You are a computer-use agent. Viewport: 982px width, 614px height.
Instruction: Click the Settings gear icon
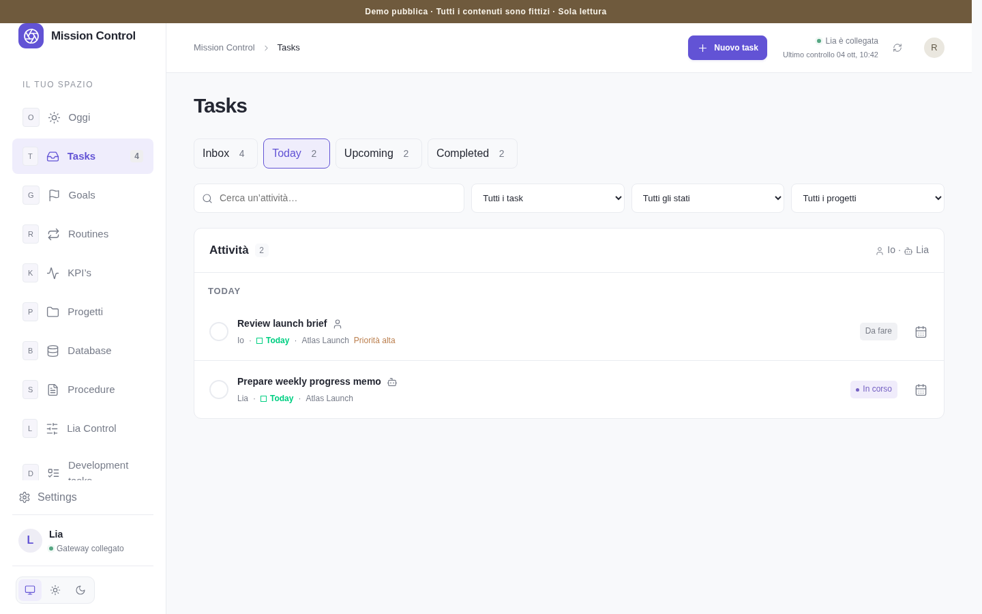pos(25,497)
